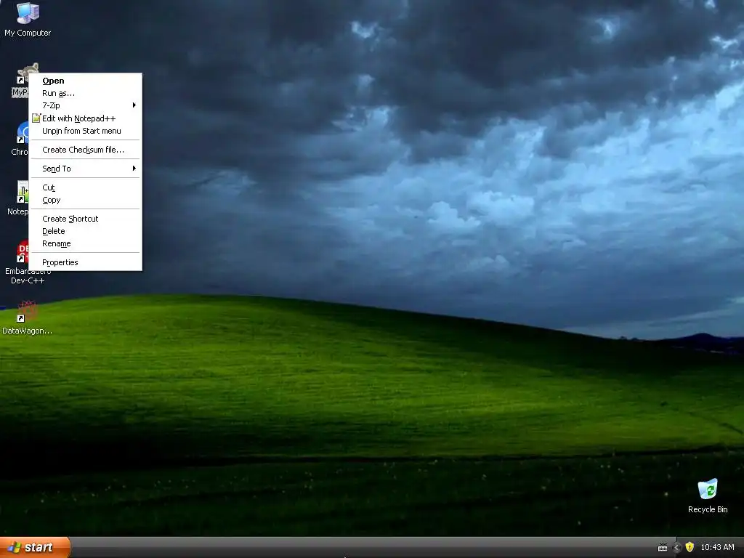Choose Create Checksum file...

coord(86,150)
